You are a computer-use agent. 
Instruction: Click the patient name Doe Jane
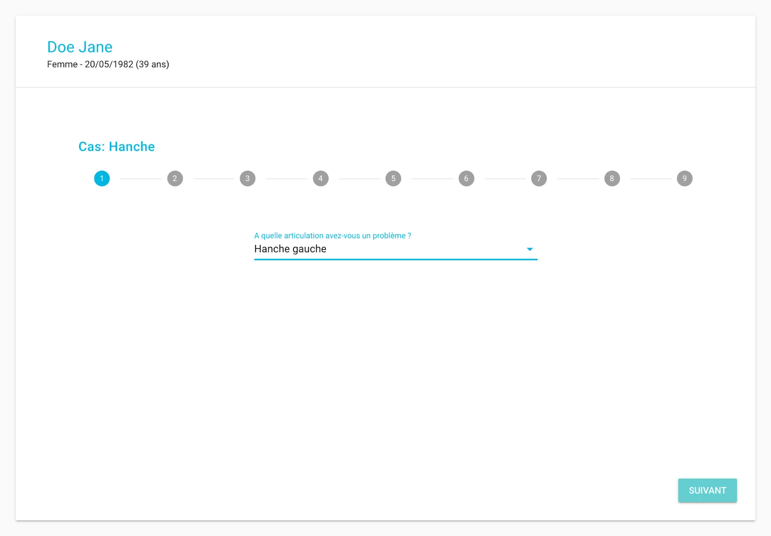tap(80, 47)
